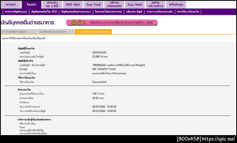Click transfer method value โอนแบบทันที
Image resolution: width=237 pixels, height=143 pixels.
[x=99, y=82]
